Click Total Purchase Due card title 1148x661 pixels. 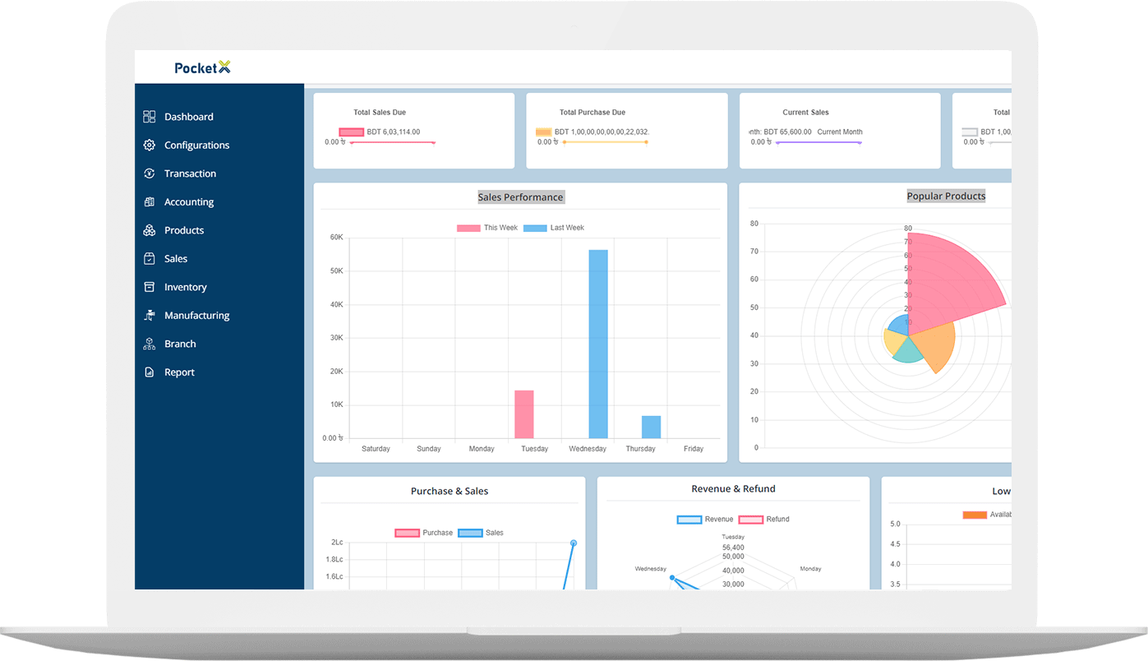coord(592,113)
